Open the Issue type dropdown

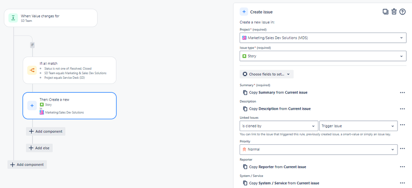(323, 56)
